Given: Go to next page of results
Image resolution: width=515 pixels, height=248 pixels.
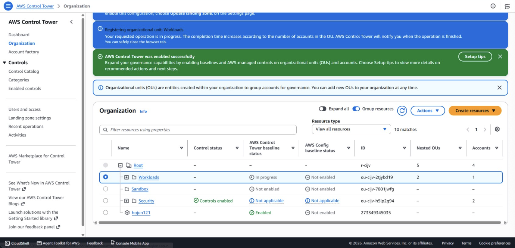Looking at the screenshot, I should pyautogui.click(x=485, y=130).
